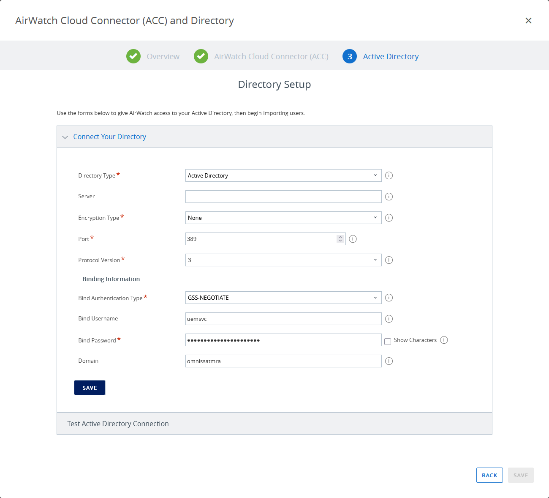
Task: Click the info icon beside Protocol Version
Action: coord(389,260)
